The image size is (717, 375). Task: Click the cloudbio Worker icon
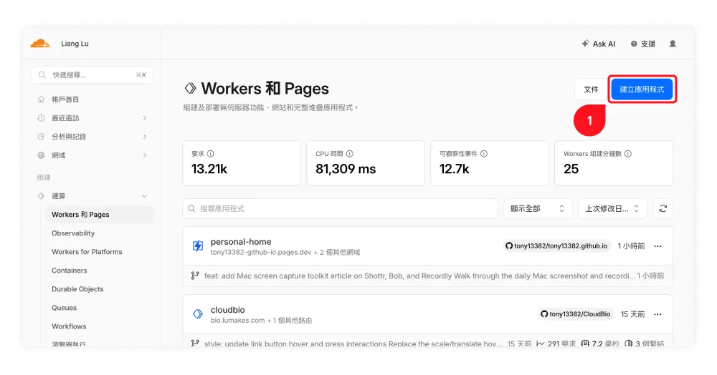point(198,314)
